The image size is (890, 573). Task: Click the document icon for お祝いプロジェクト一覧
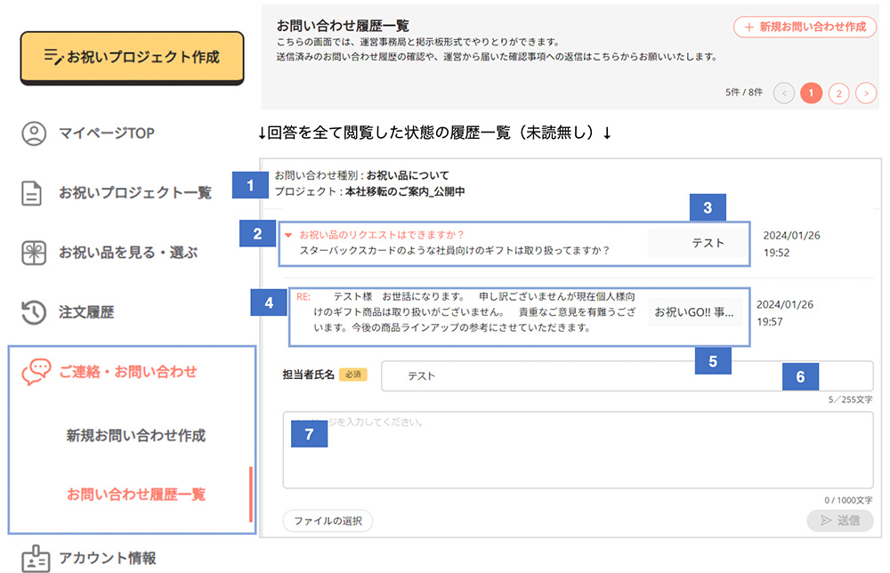(34, 193)
